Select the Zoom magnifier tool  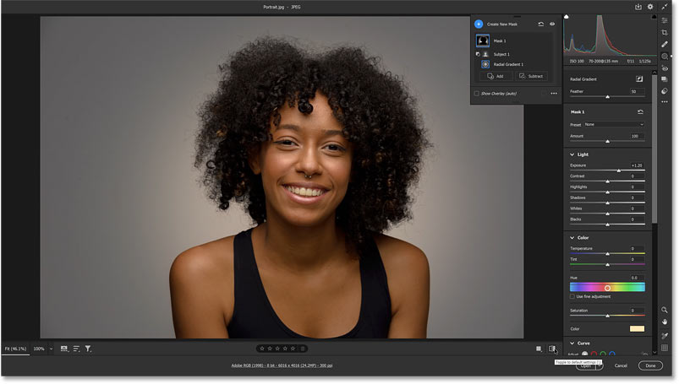[x=665, y=310]
